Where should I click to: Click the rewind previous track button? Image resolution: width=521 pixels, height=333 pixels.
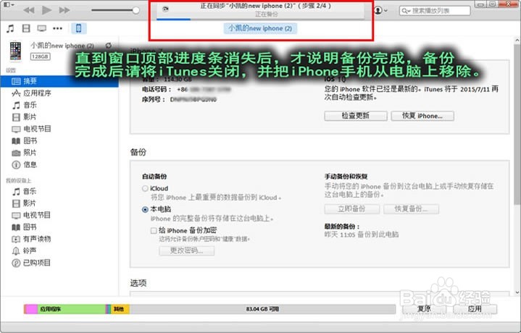pos(29,10)
